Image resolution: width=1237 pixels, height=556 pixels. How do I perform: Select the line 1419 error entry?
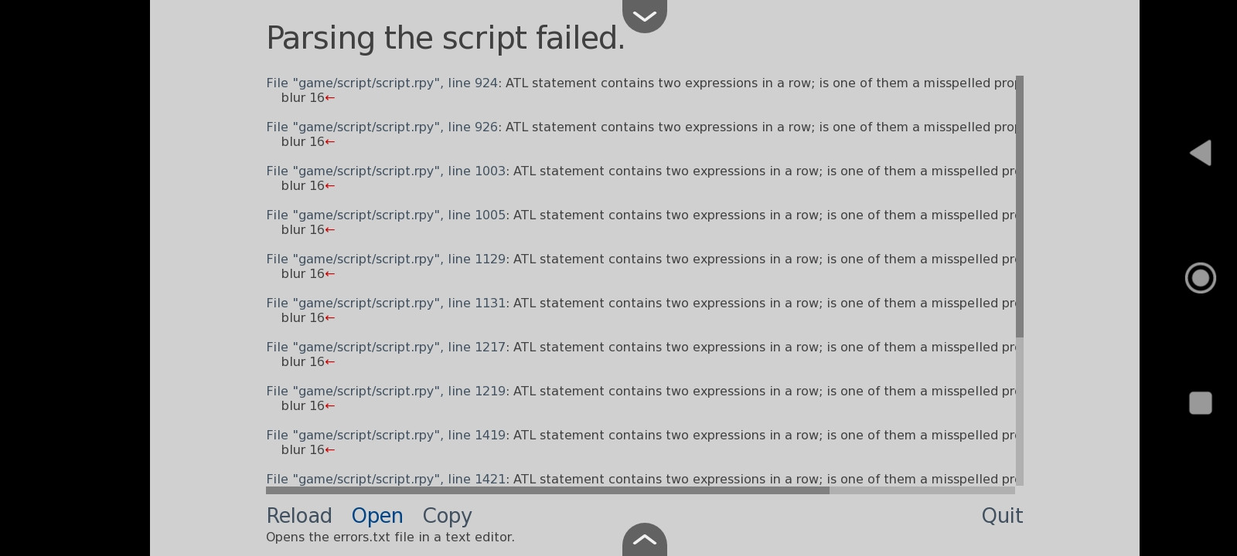(641, 442)
